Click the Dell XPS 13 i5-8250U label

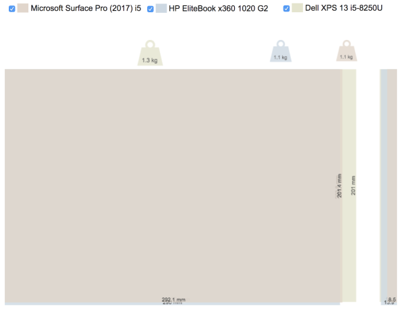(x=344, y=8)
